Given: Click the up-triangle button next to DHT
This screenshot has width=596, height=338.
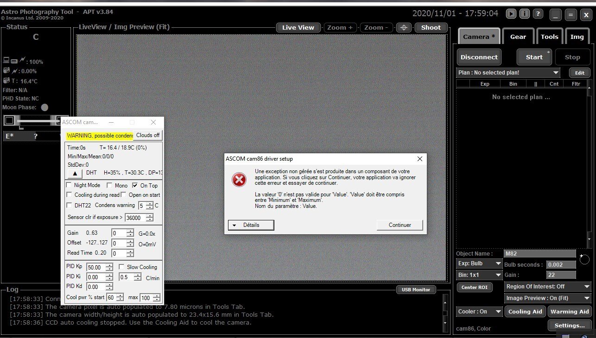Looking at the screenshot, I should tap(75, 173).
